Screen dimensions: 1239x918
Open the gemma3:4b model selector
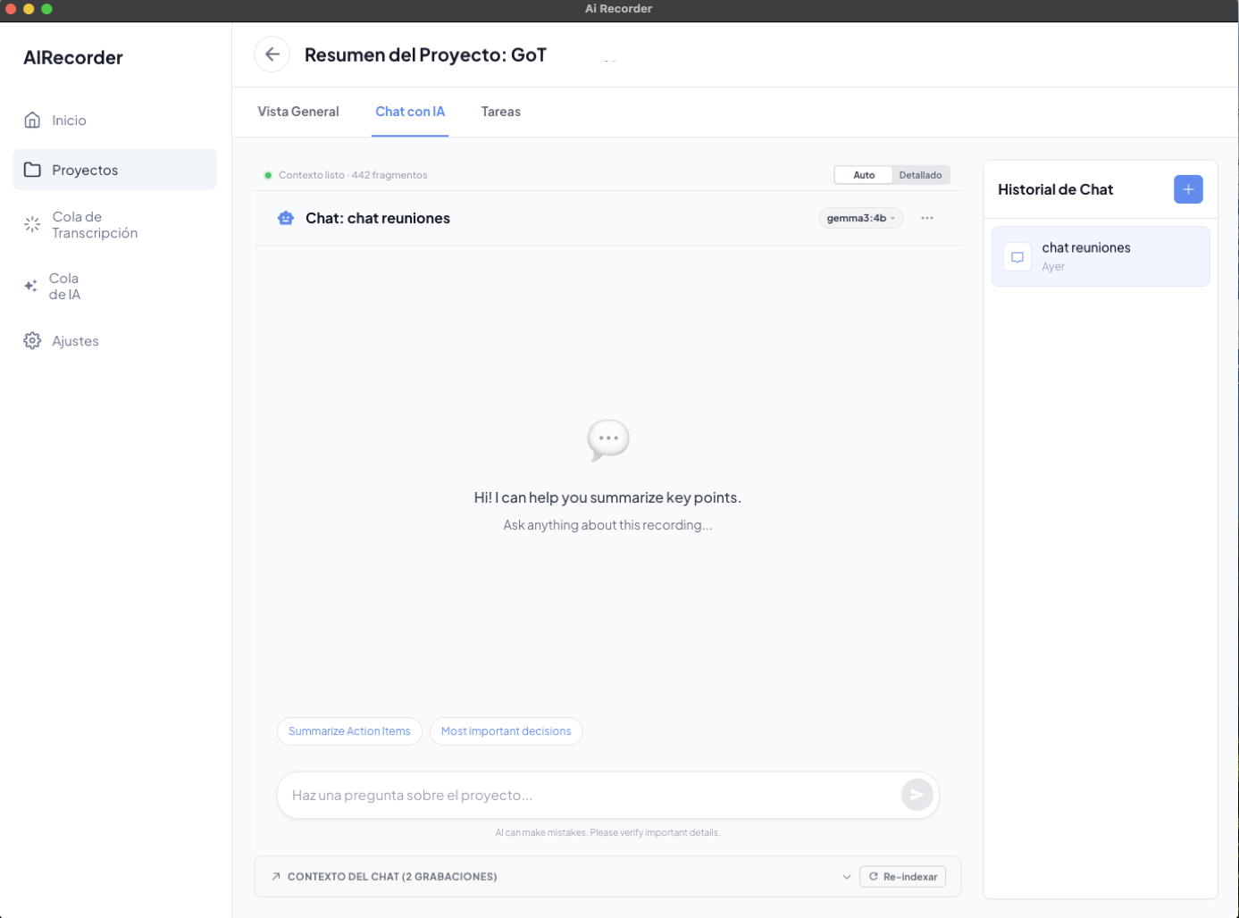860,218
